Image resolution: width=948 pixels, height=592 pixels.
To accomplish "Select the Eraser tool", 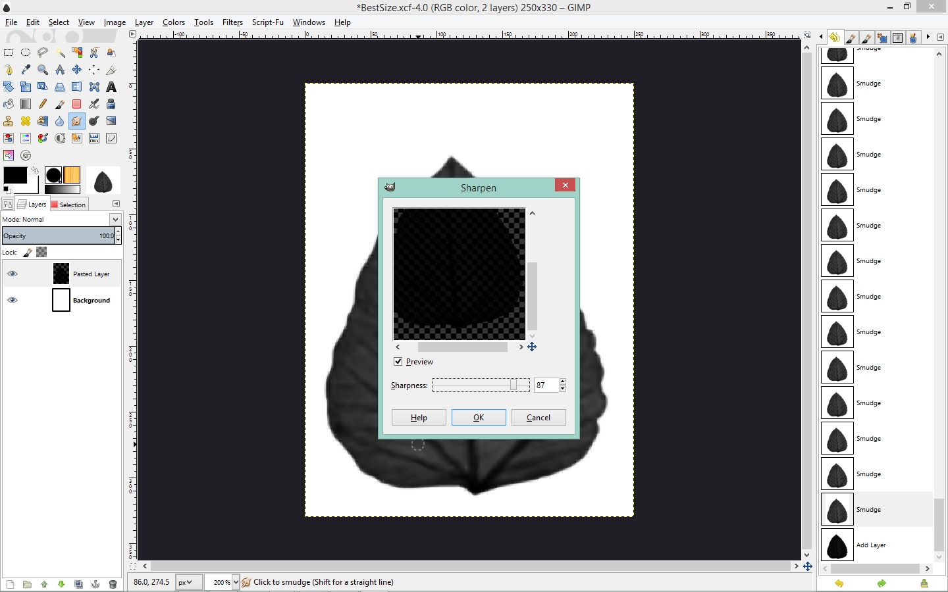I will tap(77, 104).
